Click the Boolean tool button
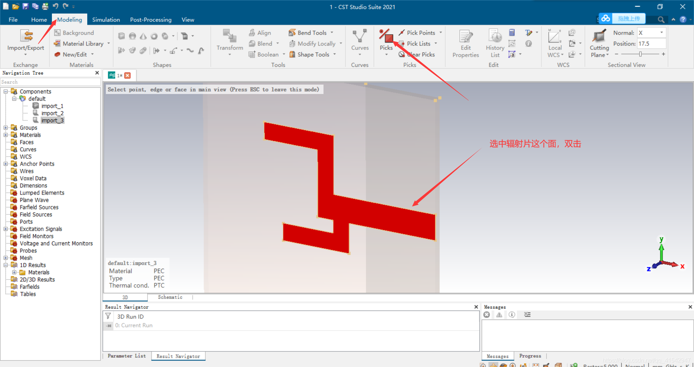This screenshot has height=367, width=694. coord(264,54)
